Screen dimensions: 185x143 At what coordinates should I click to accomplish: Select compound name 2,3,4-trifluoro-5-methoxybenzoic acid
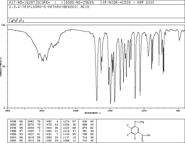coord(49,7)
